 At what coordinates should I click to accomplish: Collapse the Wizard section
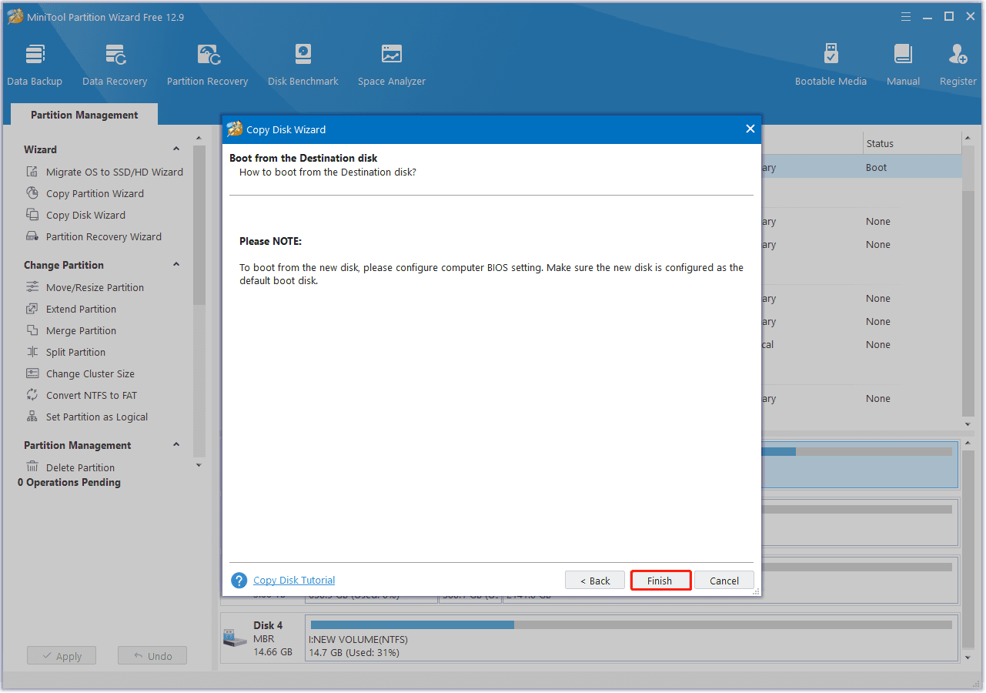[x=176, y=149]
